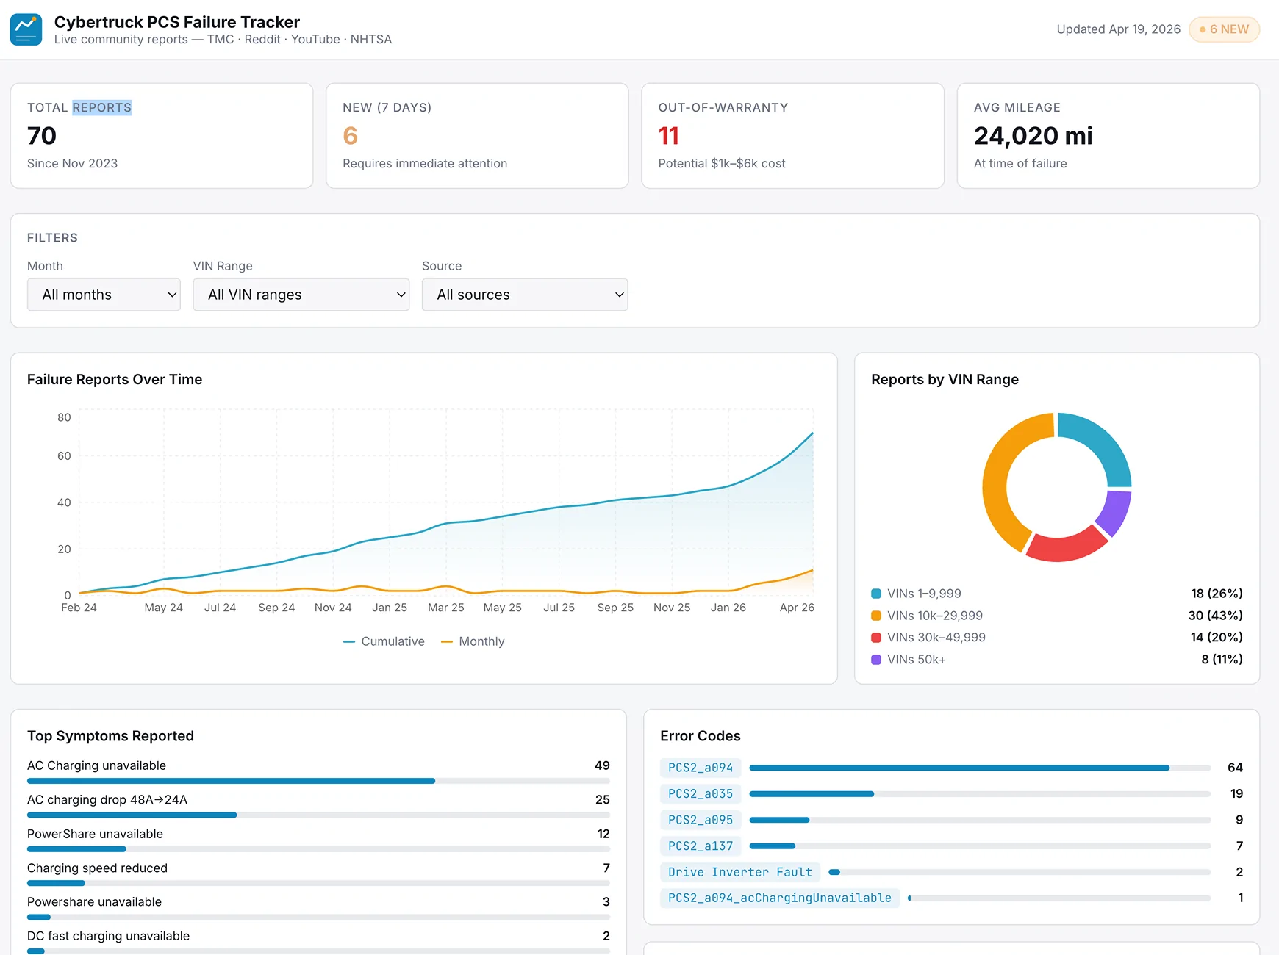Click the "Feb 24" x-axis label
This screenshot has height=955, width=1279.
point(79,608)
